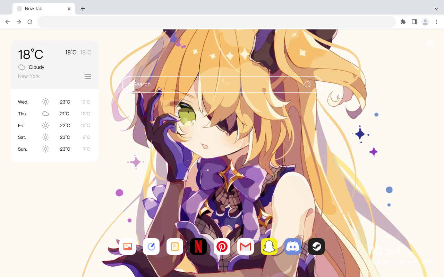Click Saturday's 9°C low temperature
The width and height of the screenshot is (444, 277).
point(86,137)
